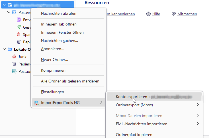Select Nachrichten abrufen from context menu
This screenshot has height=138, width=209.
59,13
